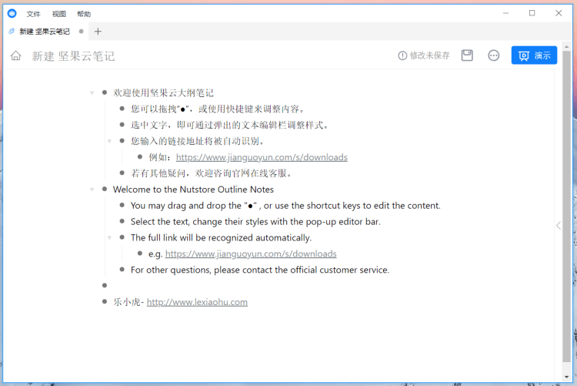Minimize the Nutstore notes window
This screenshot has width=577, height=386.
(506, 13)
